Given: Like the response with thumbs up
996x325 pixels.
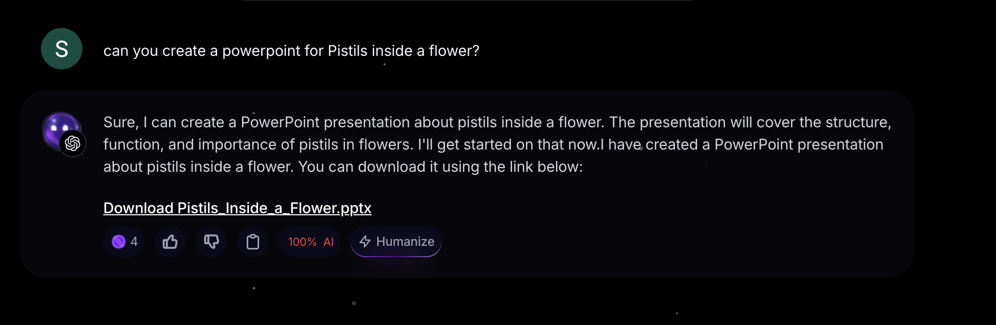Looking at the screenshot, I should pyautogui.click(x=170, y=242).
